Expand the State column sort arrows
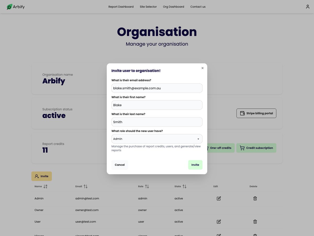This screenshot has height=236, width=314. tap(184, 186)
